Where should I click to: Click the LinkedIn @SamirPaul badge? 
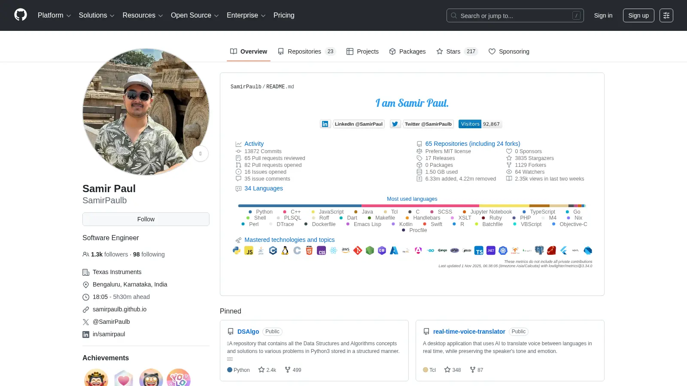(x=352, y=124)
